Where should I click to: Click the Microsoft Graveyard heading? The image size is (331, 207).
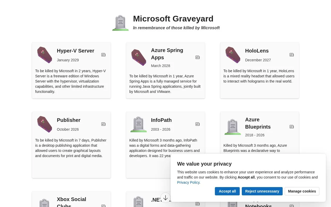(173, 19)
